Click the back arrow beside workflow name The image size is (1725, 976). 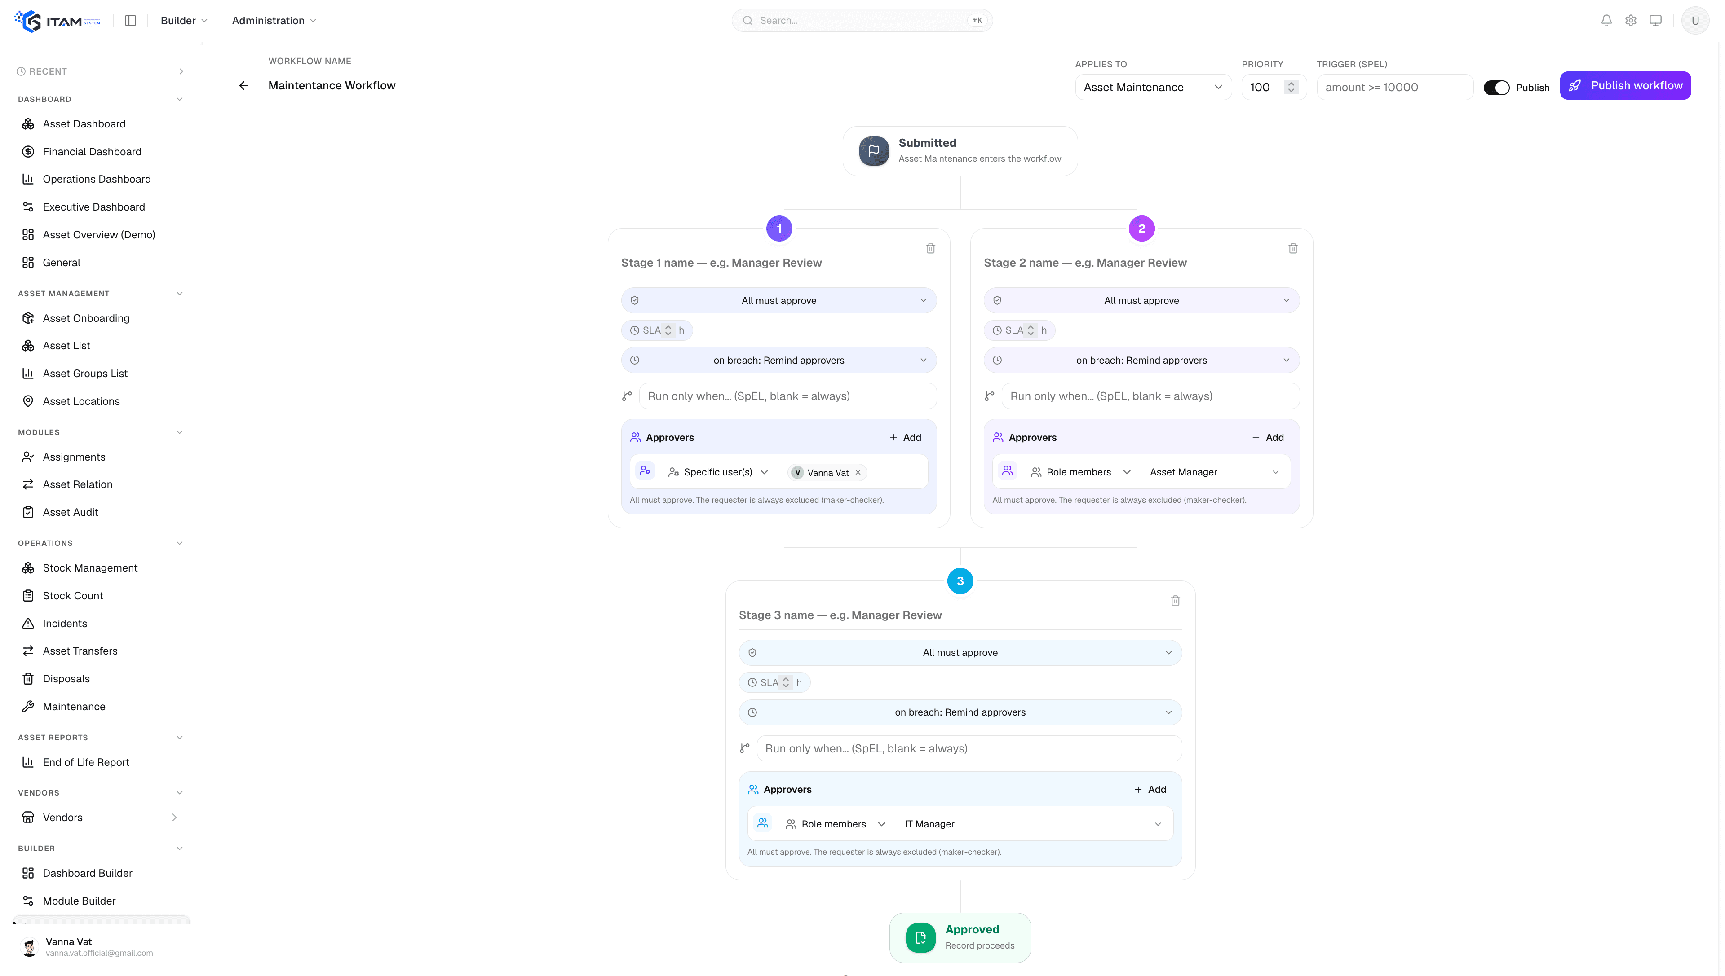pyautogui.click(x=243, y=86)
